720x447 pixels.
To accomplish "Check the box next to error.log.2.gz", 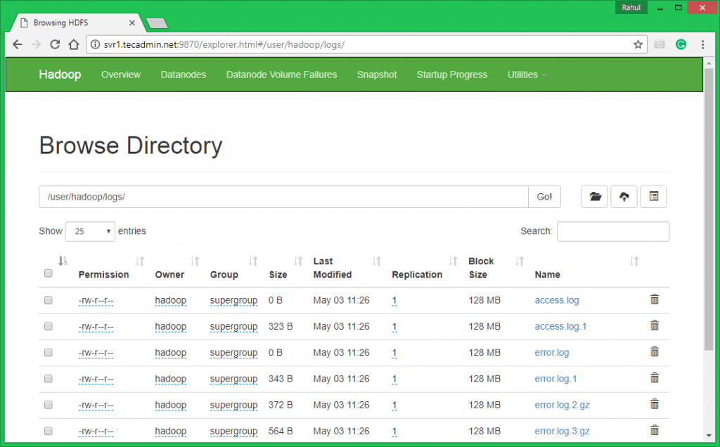I will click(x=49, y=405).
